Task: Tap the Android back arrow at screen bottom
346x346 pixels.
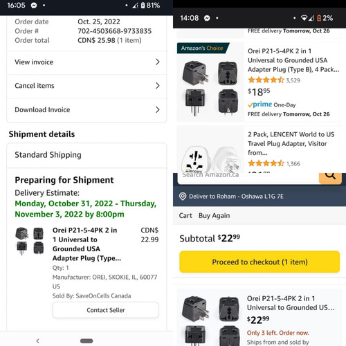Action: pos(38,340)
